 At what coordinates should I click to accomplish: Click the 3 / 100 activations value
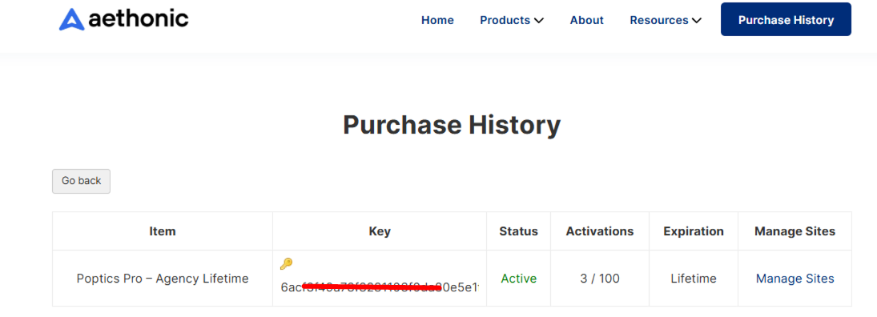point(600,279)
